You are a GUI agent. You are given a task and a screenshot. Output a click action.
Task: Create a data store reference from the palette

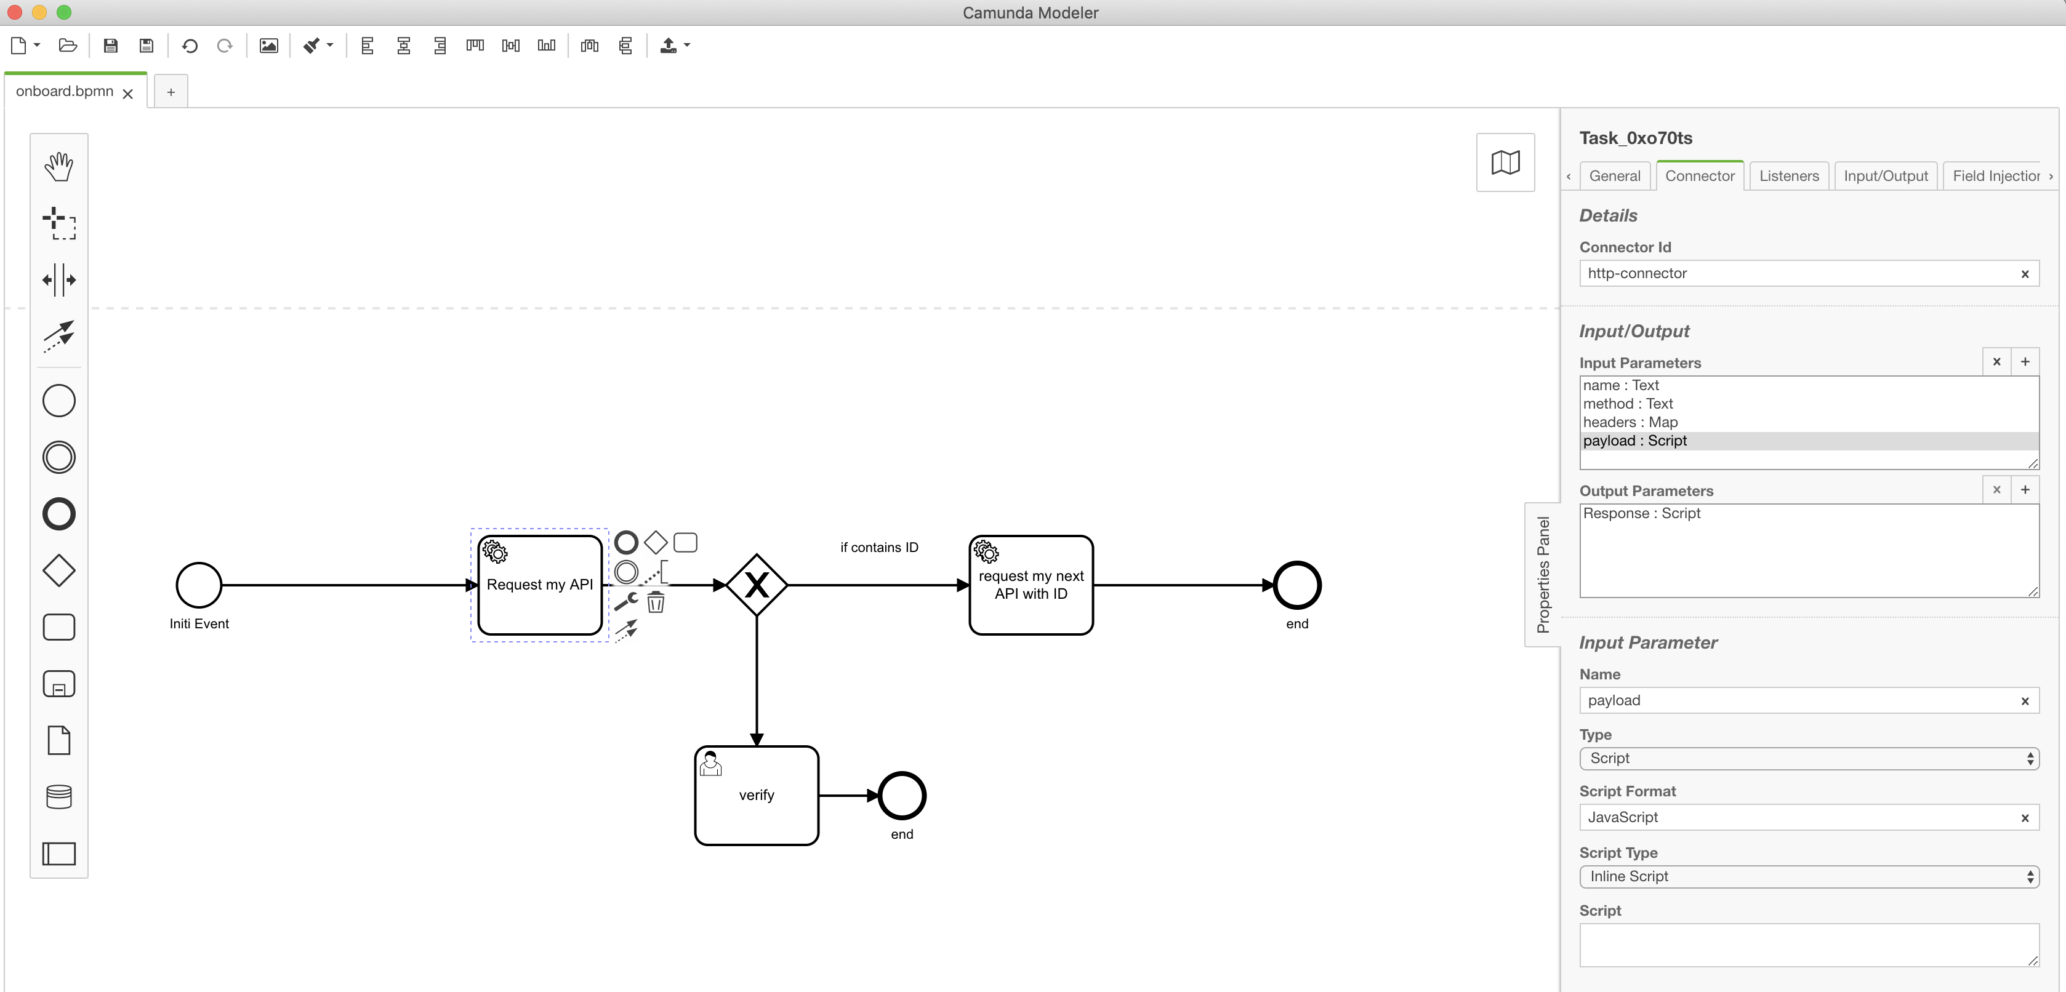[58, 796]
